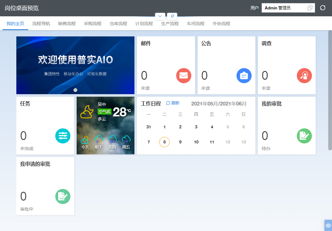Click the 刷新 refresh link in 工作日程
332x231 pixels.
coord(172,103)
